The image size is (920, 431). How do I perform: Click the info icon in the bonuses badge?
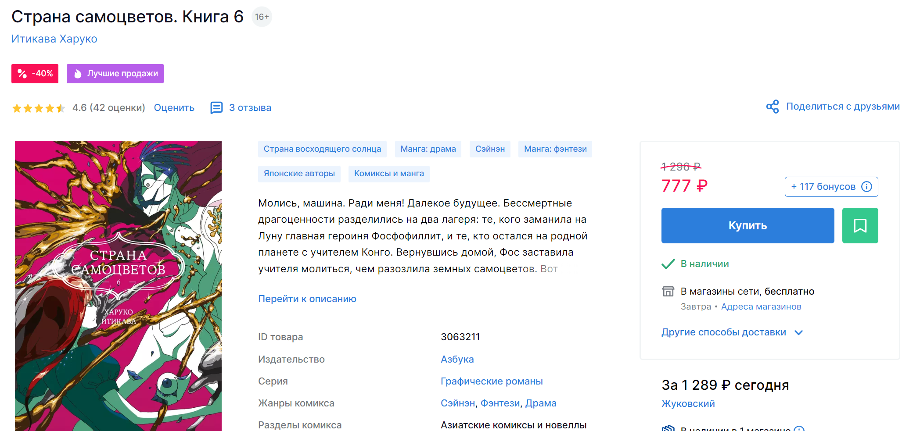pyautogui.click(x=866, y=187)
